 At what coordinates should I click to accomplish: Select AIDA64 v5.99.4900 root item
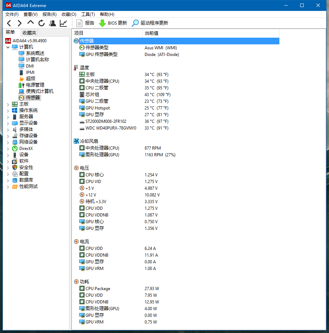tap(30, 40)
